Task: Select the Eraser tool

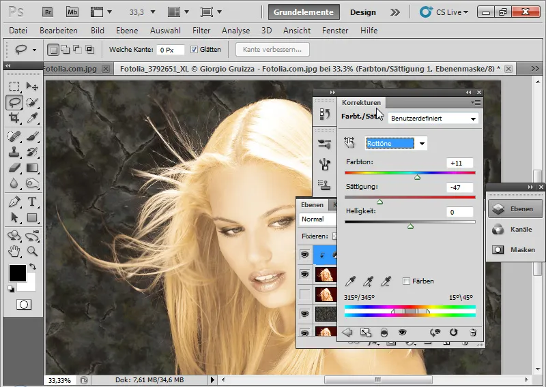Action: coord(14,168)
